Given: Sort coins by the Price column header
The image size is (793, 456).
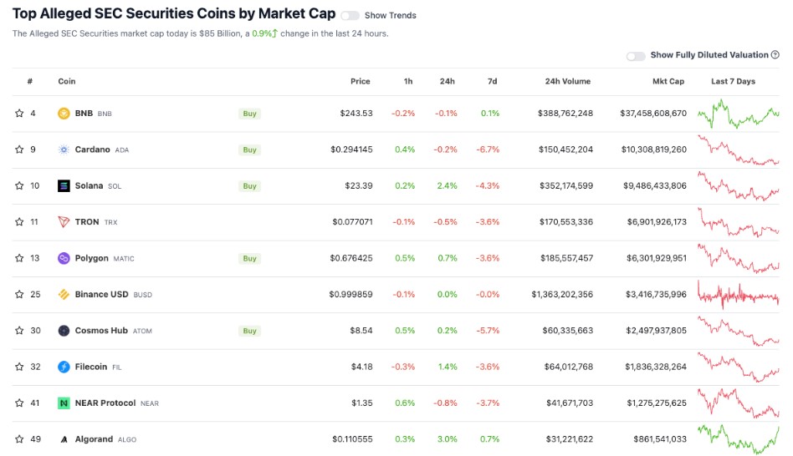Looking at the screenshot, I should (360, 82).
